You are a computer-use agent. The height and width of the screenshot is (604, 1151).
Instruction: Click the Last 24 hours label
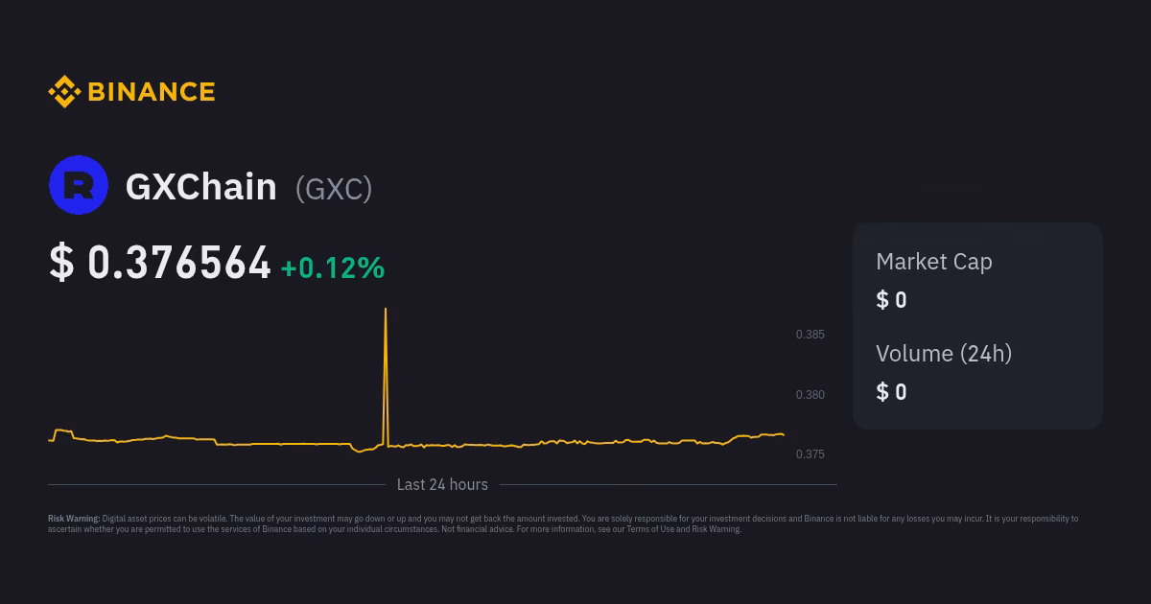[x=442, y=484]
